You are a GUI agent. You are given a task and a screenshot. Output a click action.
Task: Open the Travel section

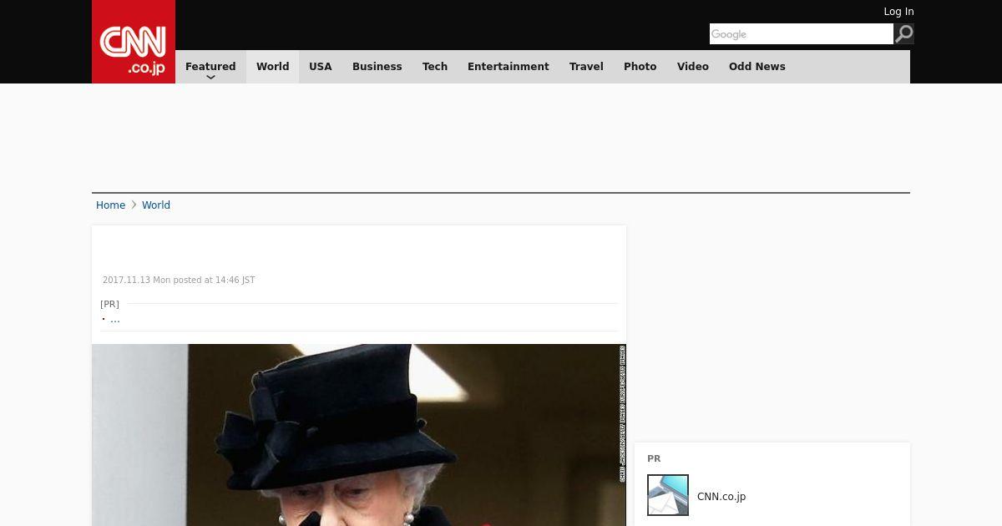[586, 67]
